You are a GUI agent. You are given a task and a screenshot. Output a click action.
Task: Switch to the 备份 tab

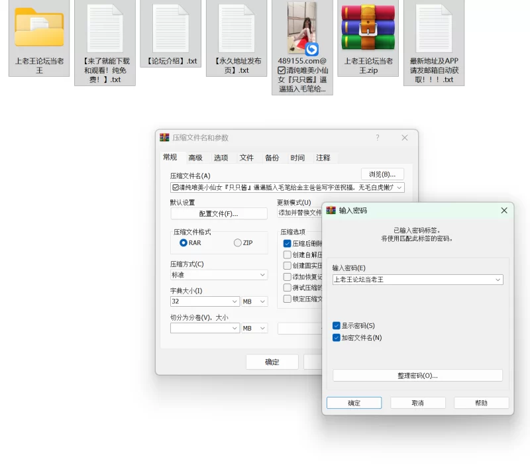tap(272, 158)
